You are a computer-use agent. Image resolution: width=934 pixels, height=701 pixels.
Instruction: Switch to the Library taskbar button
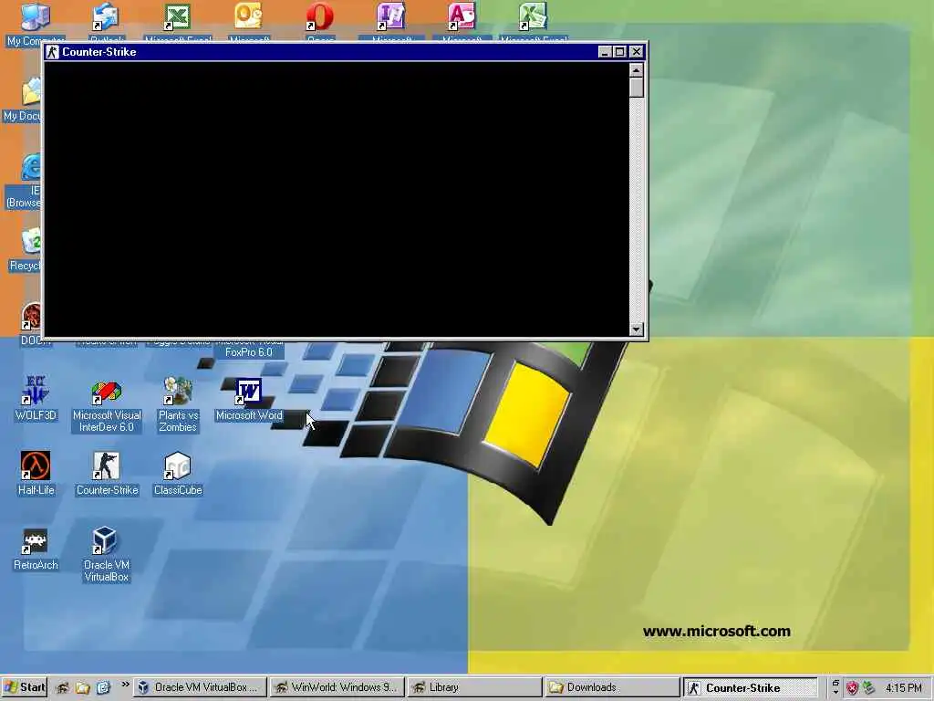pos(474,687)
